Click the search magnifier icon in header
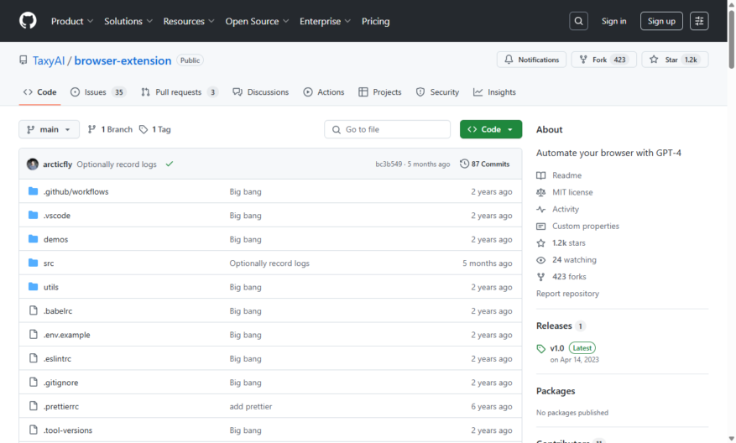The image size is (736, 443). click(x=578, y=21)
